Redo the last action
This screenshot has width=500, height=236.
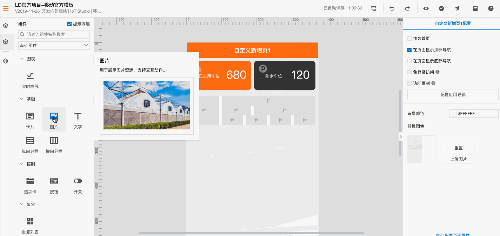pos(407,8)
